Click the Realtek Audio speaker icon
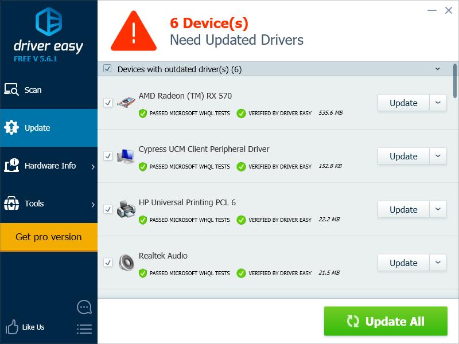 click(126, 263)
